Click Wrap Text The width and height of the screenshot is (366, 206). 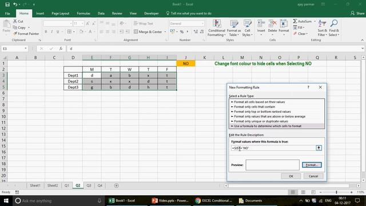coord(144,23)
